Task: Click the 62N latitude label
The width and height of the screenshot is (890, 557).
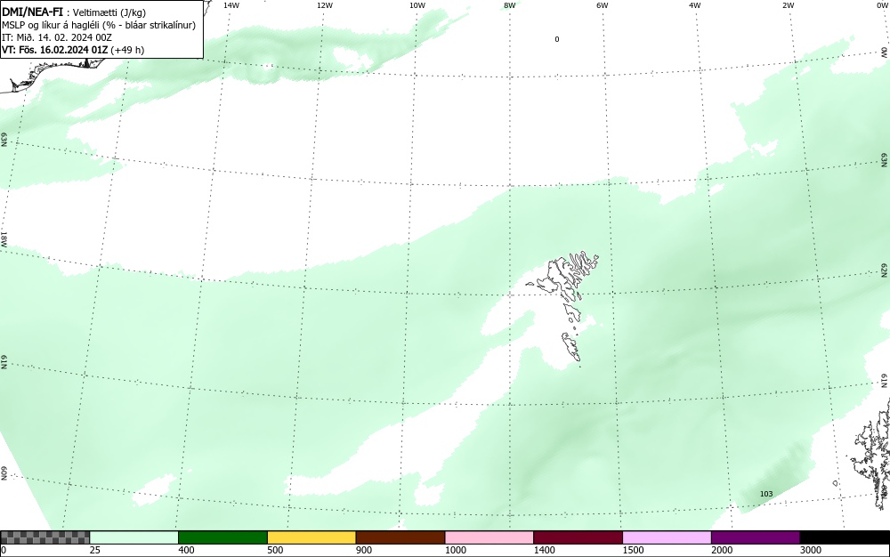Action: [885, 270]
